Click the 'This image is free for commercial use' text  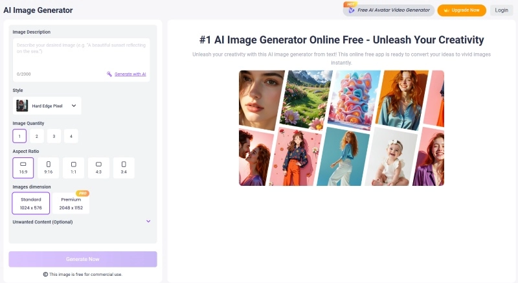tap(85, 274)
